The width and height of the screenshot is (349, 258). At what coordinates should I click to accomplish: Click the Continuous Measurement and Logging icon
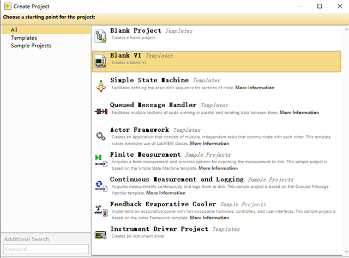coord(101,185)
